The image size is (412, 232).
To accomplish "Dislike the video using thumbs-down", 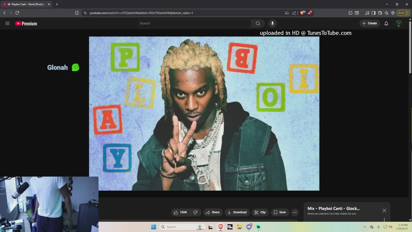I will coord(195,212).
